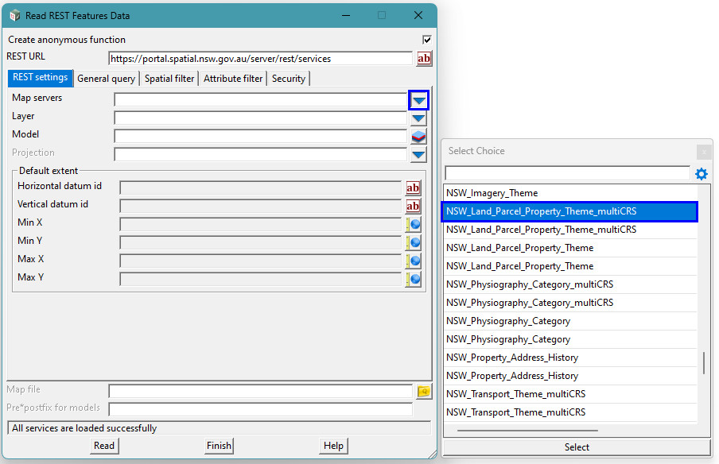The width and height of the screenshot is (719, 464).
Task: Click the Help button
Action: [x=333, y=446]
